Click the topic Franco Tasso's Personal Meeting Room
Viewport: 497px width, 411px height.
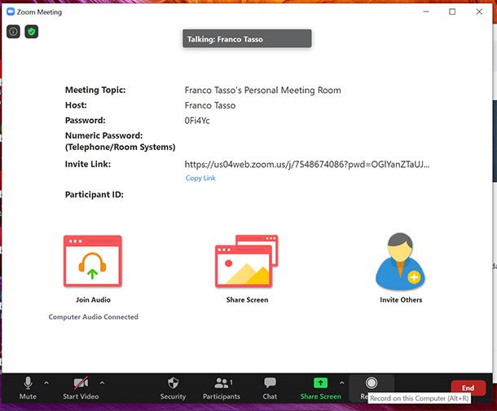point(263,91)
